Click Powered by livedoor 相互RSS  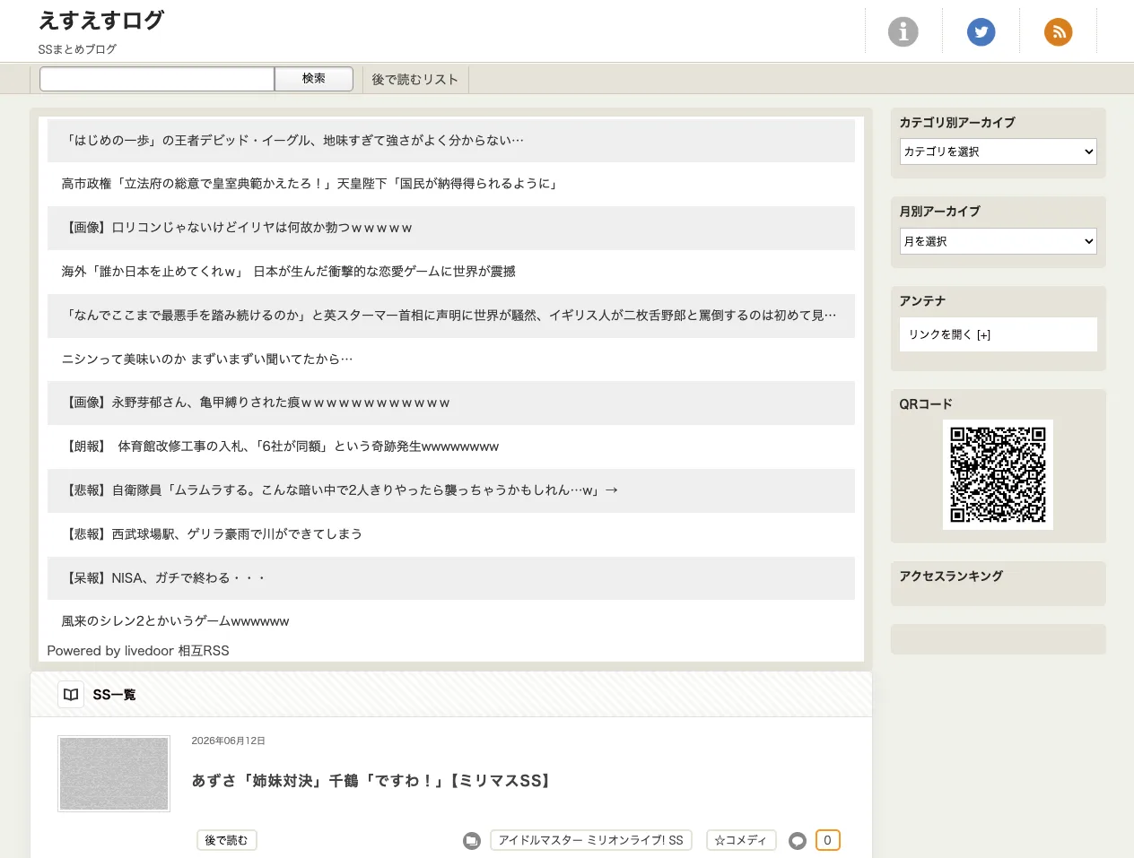138,651
